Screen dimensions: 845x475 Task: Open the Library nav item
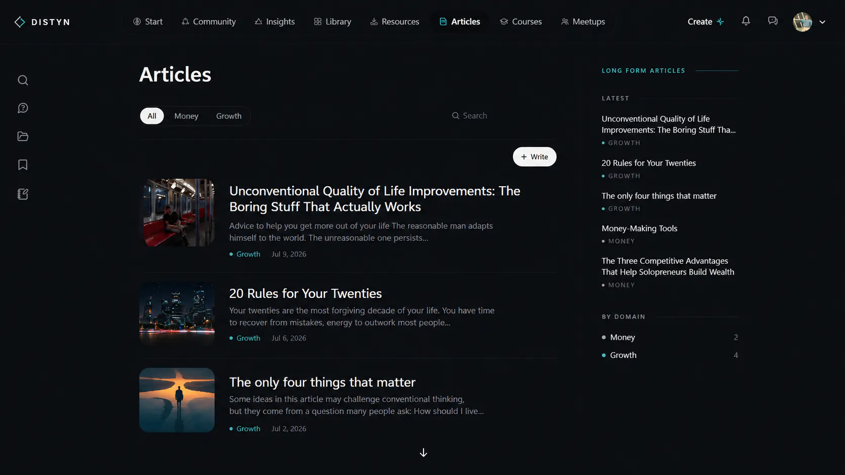[x=332, y=22]
